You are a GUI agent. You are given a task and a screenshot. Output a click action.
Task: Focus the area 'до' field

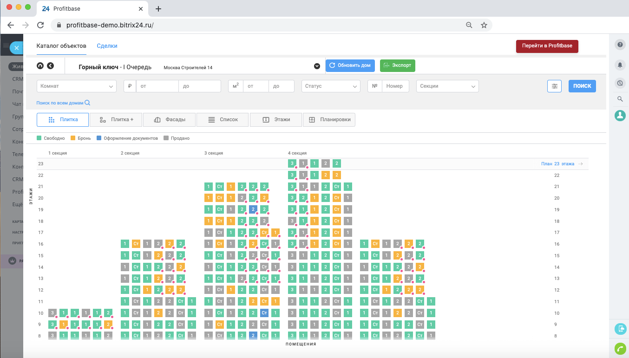click(282, 86)
